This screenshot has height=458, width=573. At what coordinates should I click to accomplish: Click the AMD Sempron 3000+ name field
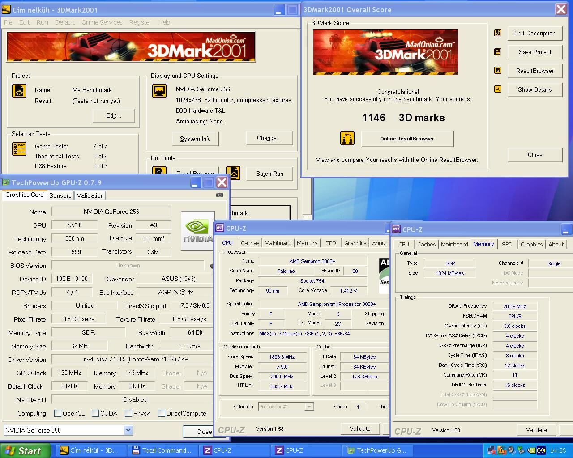312,261
